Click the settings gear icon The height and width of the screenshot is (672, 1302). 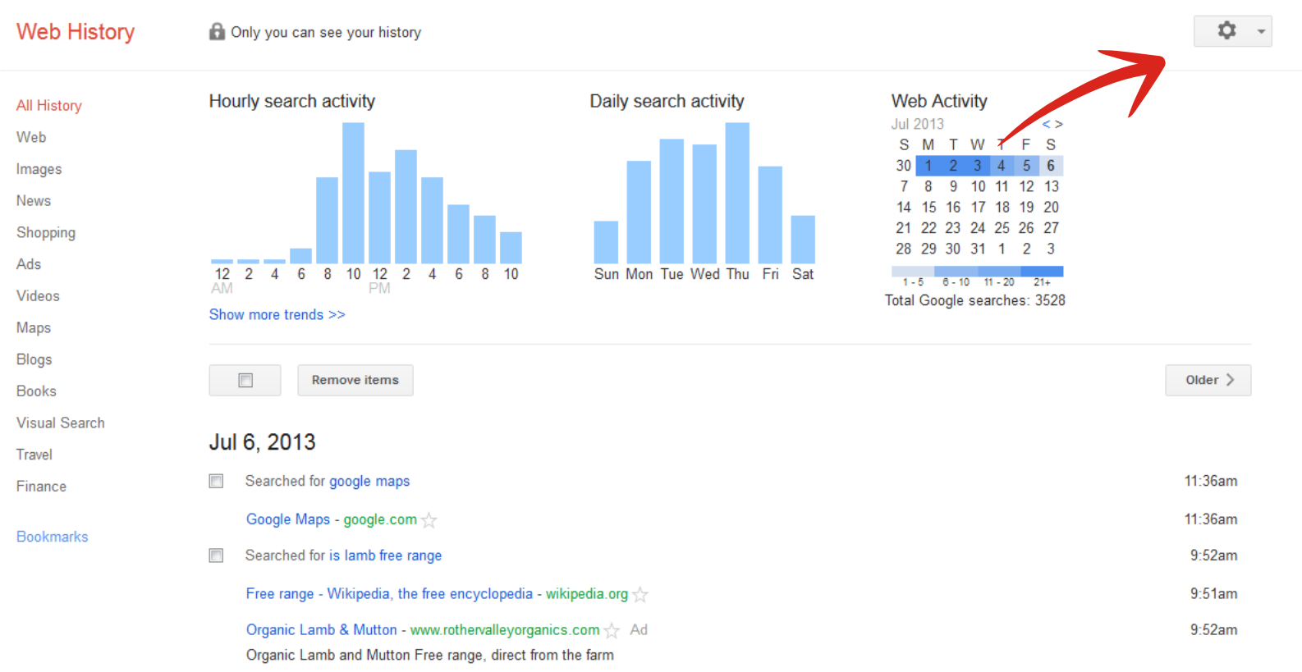click(x=1226, y=31)
